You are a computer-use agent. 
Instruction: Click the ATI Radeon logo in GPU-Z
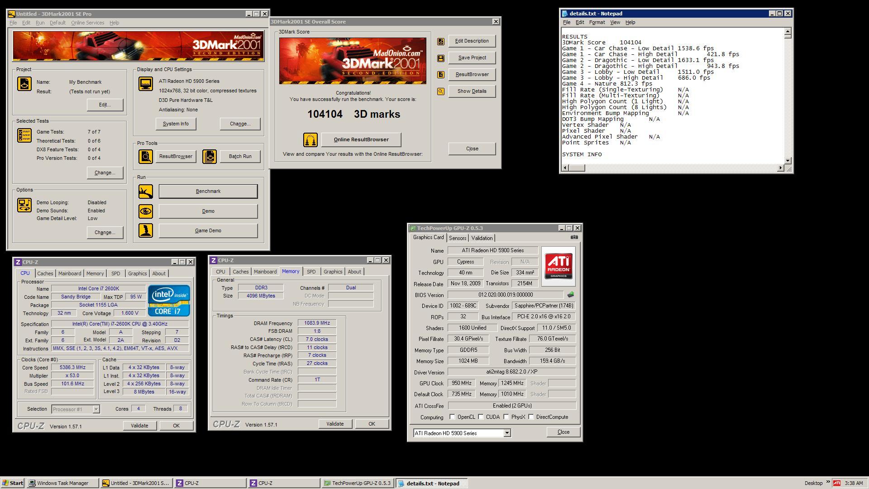click(x=559, y=266)
